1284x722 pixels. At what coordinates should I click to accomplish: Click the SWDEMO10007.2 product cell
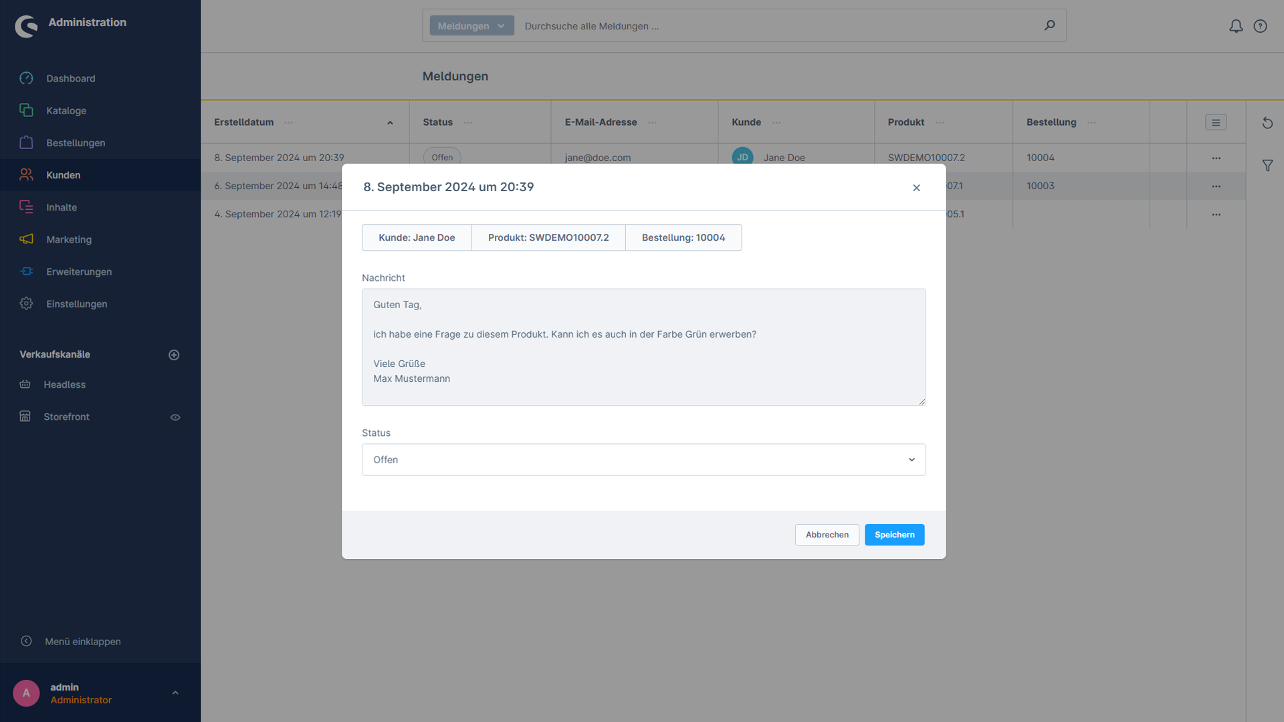click(926, 158)
